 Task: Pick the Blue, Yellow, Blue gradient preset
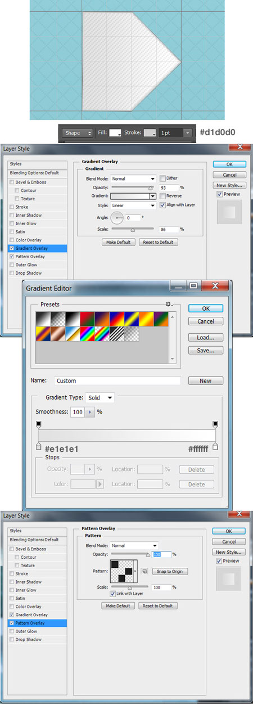click(130, 319)
